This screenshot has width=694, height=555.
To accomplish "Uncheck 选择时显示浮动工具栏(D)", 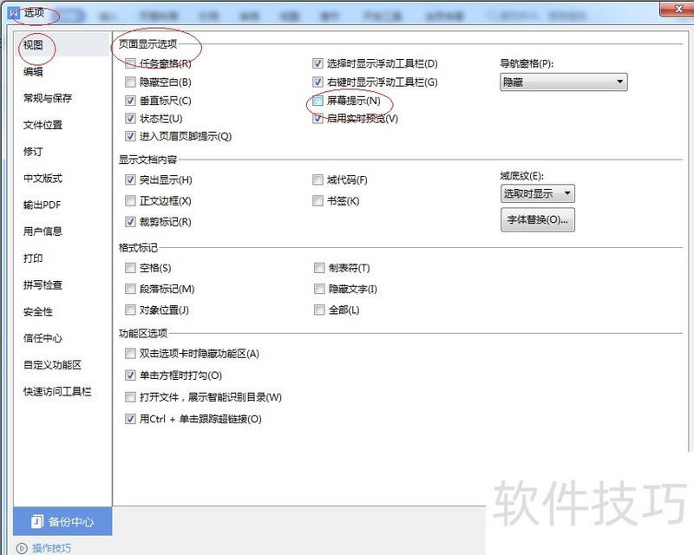I will tap(318, 63).
